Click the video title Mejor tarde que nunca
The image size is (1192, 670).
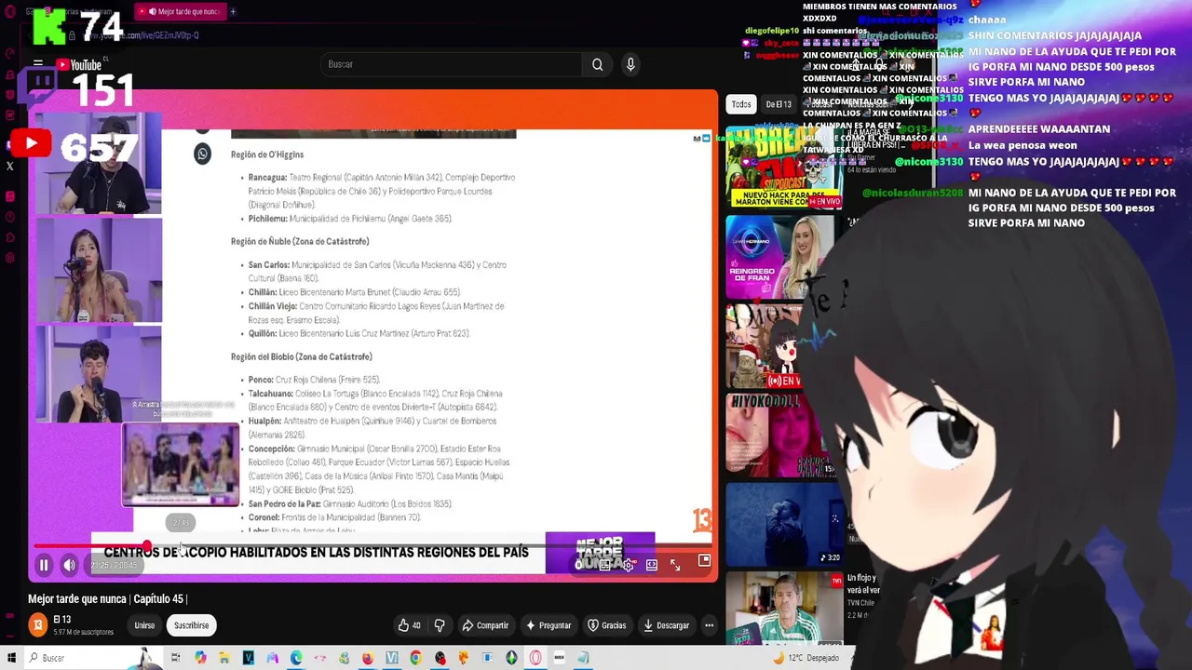pyautogui.click(x=107, y=599)
